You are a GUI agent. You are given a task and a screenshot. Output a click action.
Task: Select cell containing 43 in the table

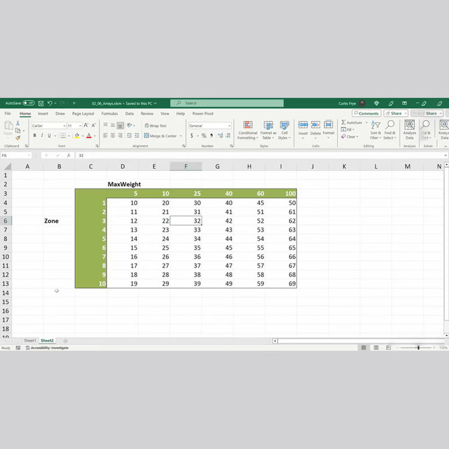coord(217,230)
